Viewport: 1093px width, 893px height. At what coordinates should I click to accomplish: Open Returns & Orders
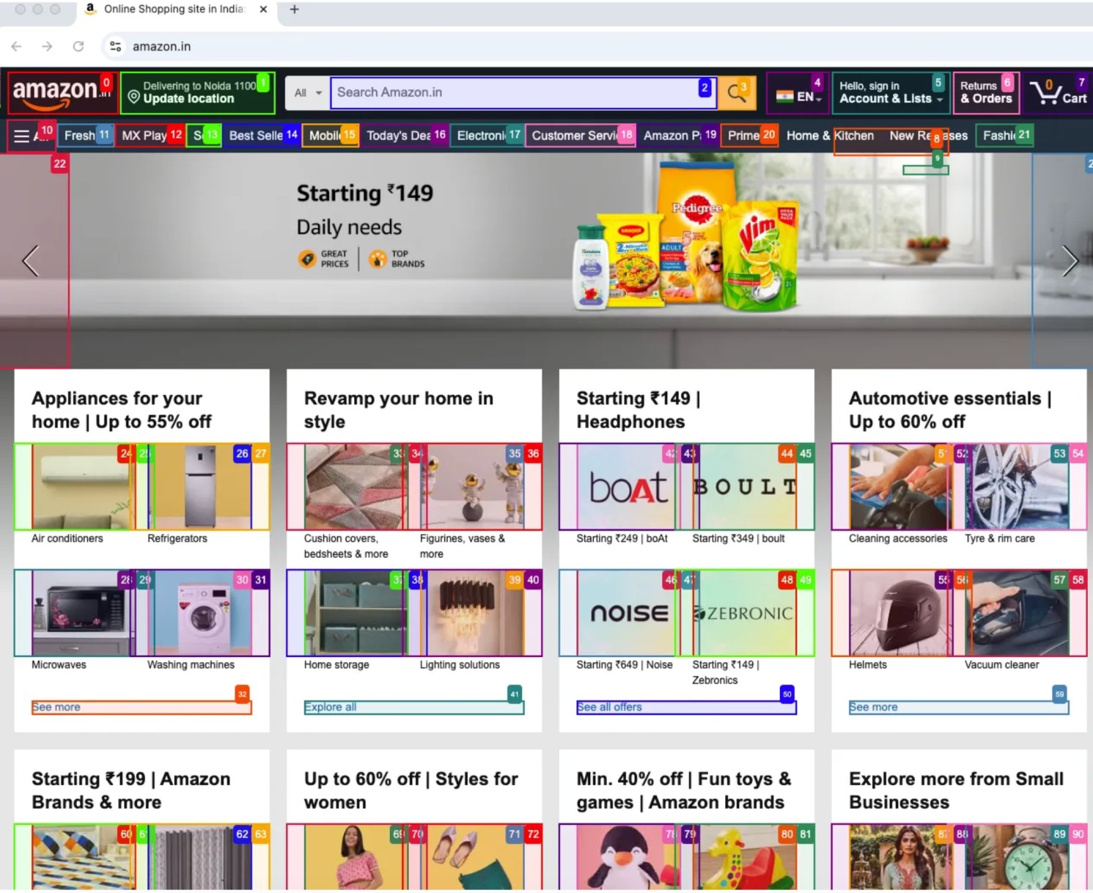pos(986,93)
